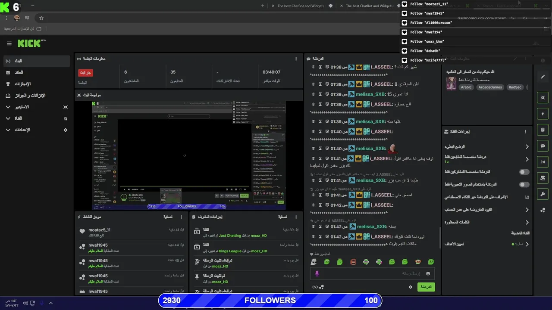Toggle the chat bubble widget icon
The image size is (552, 310).
pyautogui.click(x=543, y=146)
